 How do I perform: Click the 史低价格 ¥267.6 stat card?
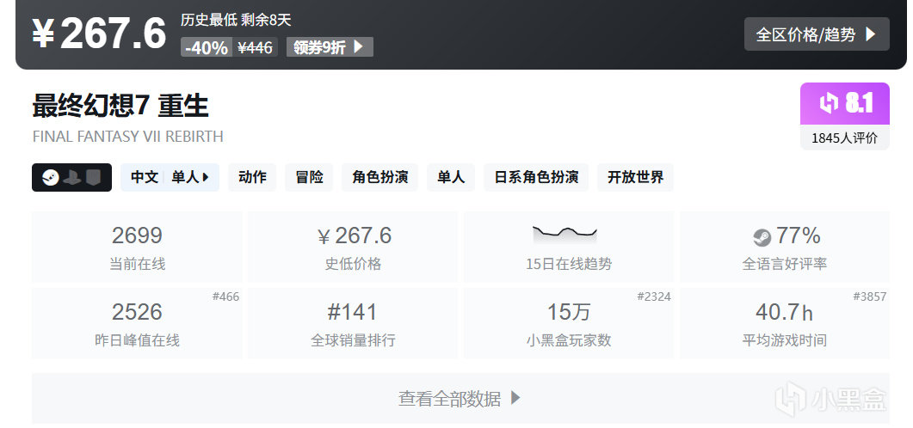[x=353, y=248]
